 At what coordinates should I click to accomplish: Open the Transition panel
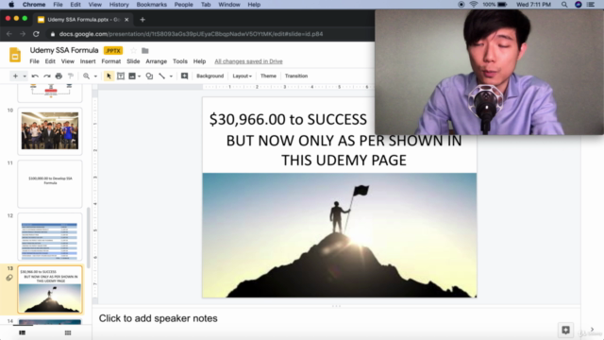point(296,76)
